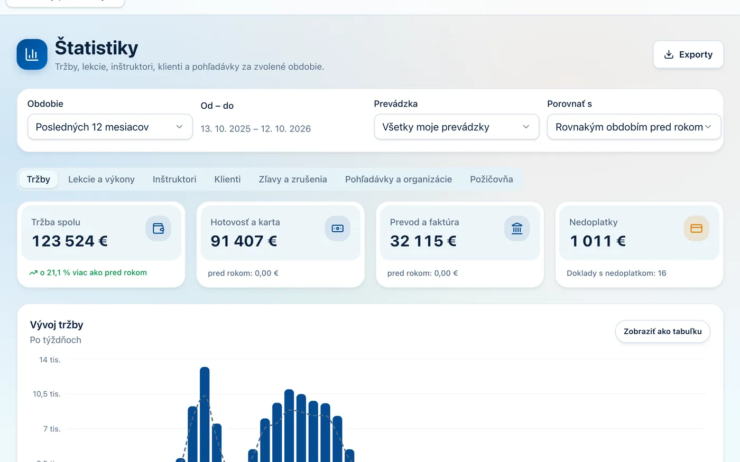Click the bank icon on Prevod a faktúra card
740x462 pixels.
coord(517,229)
